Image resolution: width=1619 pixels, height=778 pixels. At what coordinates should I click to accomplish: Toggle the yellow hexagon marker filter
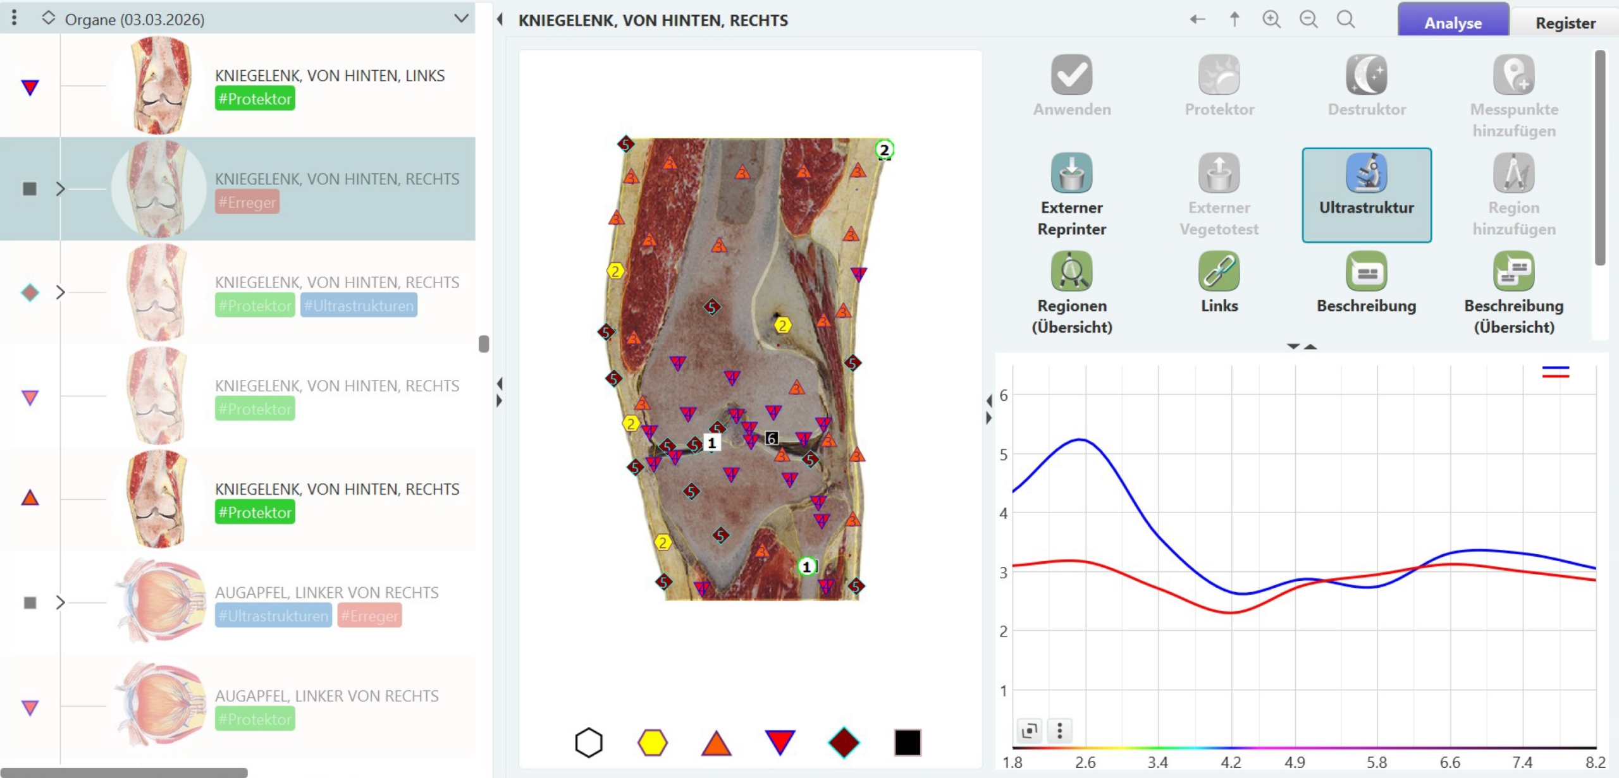point(652,743)
